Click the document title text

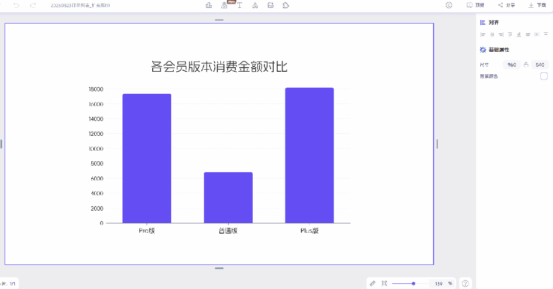(80, 5)
